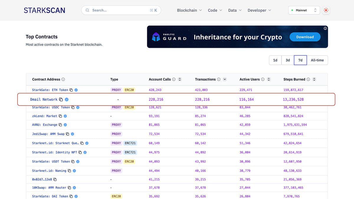Copy the StarkGate: USDC Token address
Image resolution: width=354 pixels, height=199 pixels.
73,107
